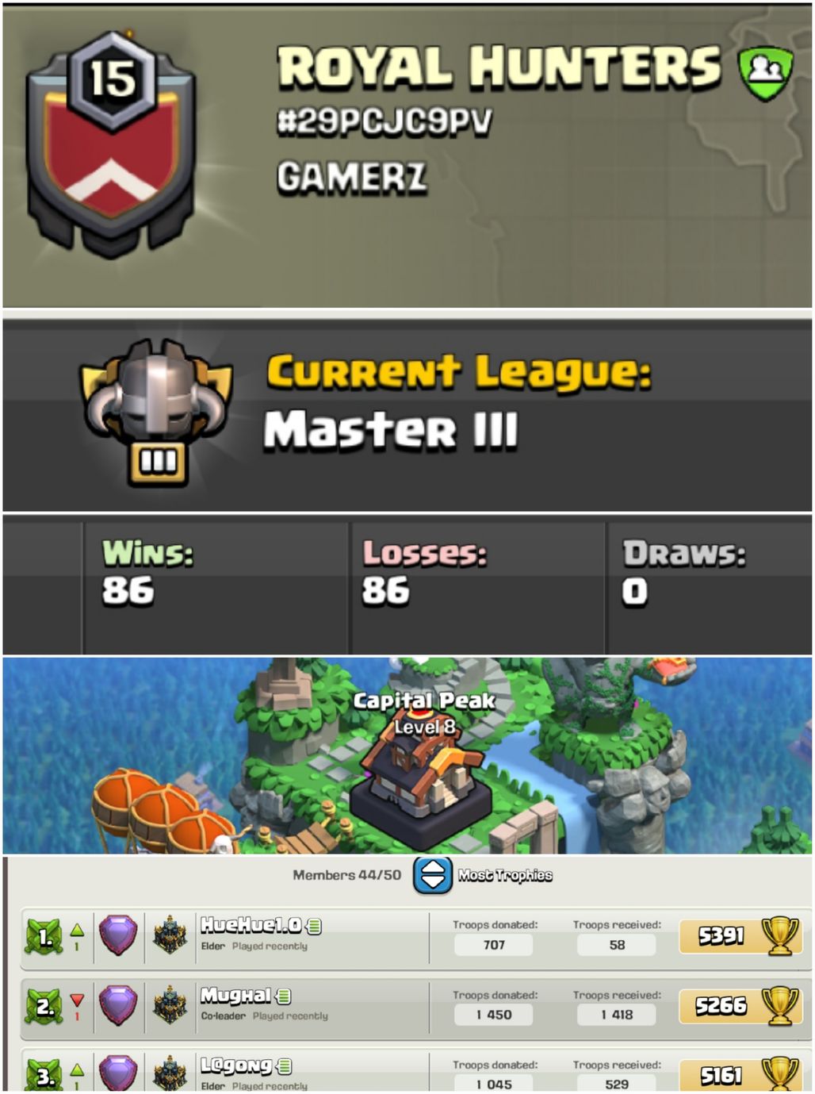Select the Master III league helmet icon
This screenshot has width=815, height=1094.
(x=156, y=411)
